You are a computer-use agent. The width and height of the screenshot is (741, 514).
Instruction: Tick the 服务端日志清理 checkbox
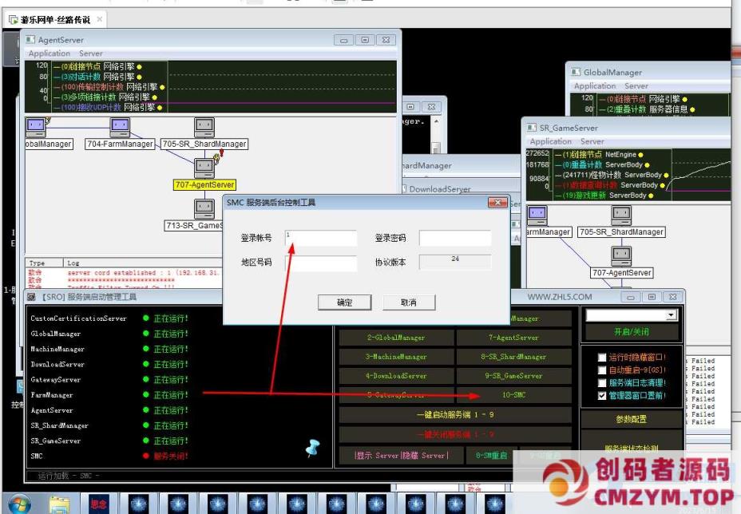603,383
